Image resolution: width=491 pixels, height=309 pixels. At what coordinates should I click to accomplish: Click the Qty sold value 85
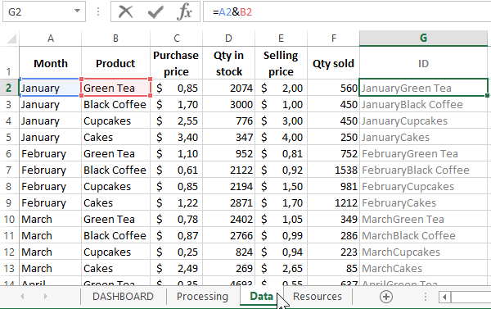pyautogui.click(x=334, y=269)
